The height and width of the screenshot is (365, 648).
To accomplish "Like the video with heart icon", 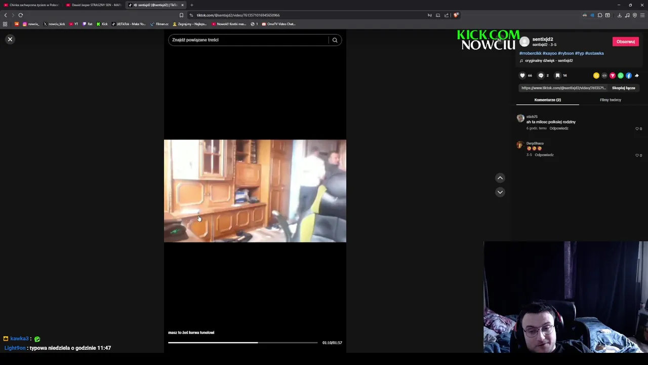I will point(522,76).
